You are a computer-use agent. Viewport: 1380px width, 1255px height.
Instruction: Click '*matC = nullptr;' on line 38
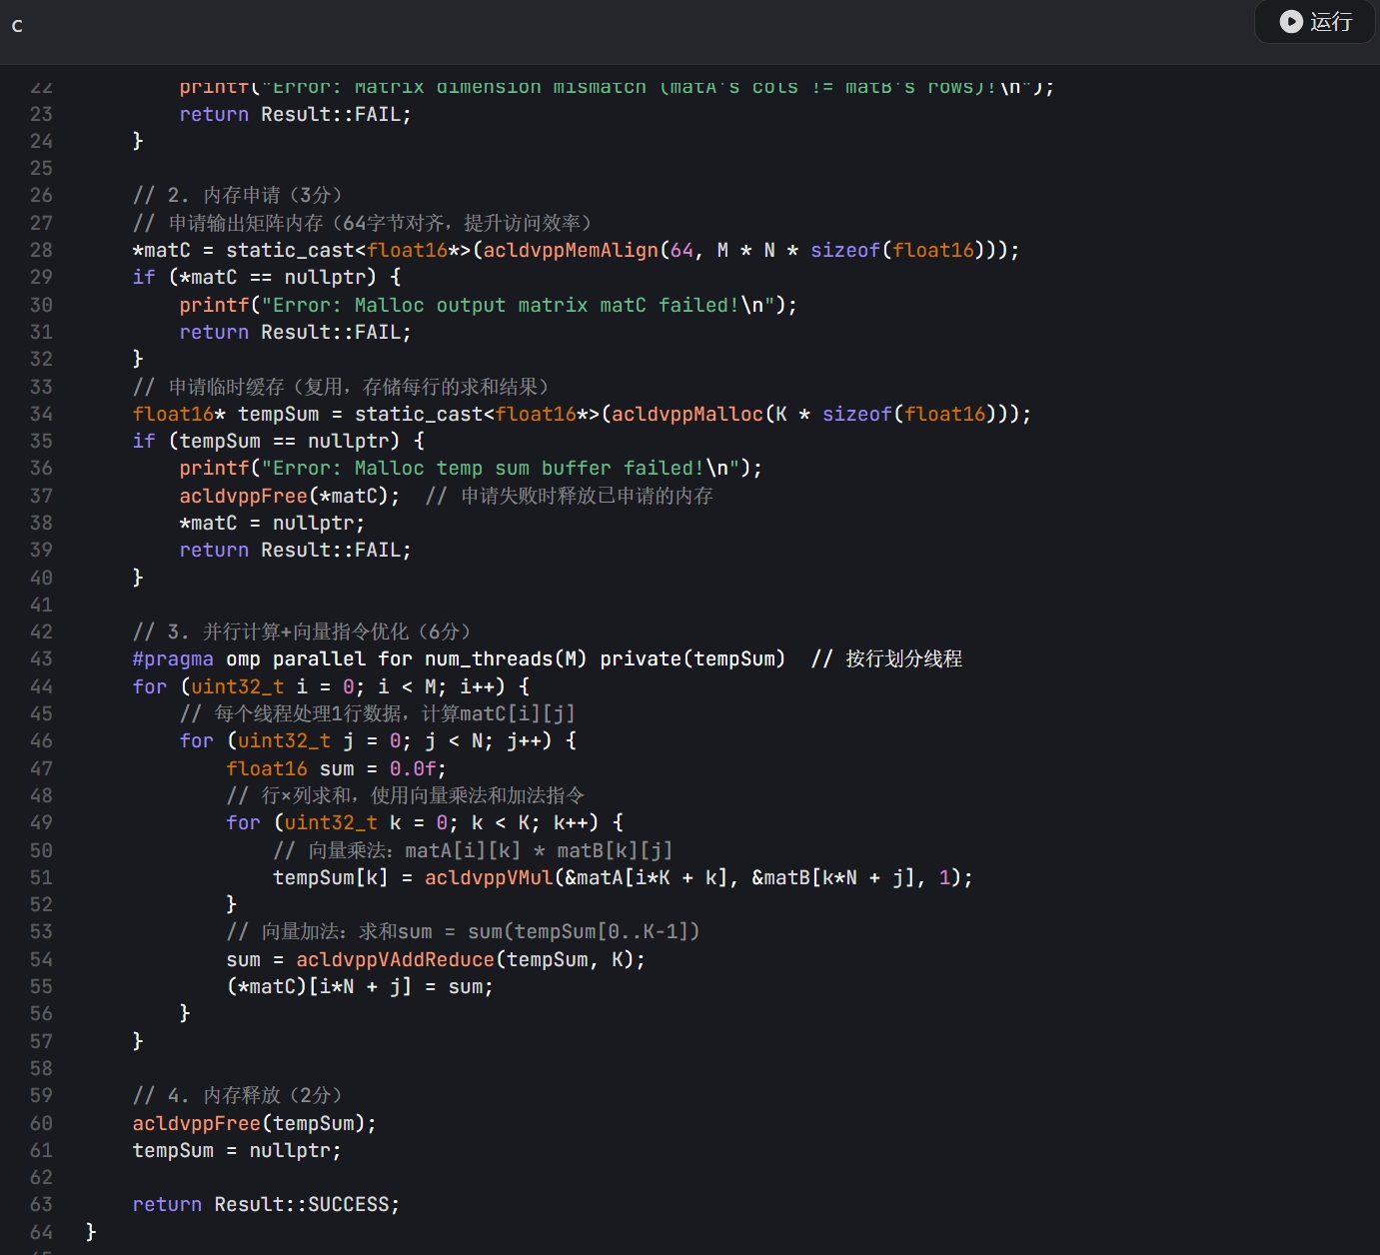[x=272, y=523]
